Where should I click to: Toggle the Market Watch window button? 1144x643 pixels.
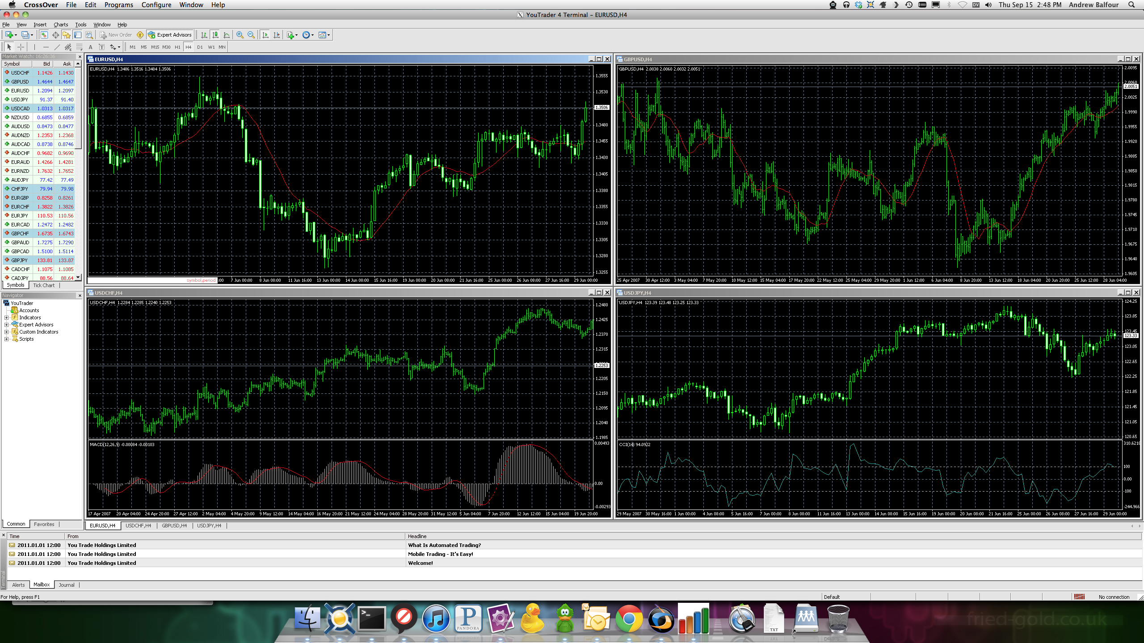pyautogui.click(x=44, y=35)
